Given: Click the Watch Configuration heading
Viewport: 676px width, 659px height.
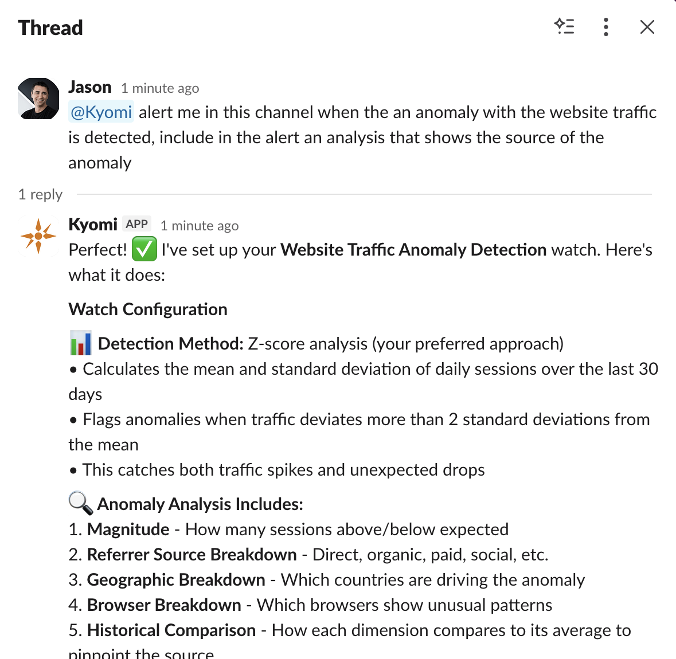Looking at the screenshot, I should [x=147, y=309].
